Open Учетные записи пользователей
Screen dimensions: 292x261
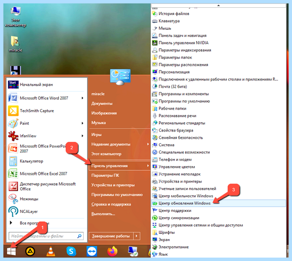click(219, 189)
